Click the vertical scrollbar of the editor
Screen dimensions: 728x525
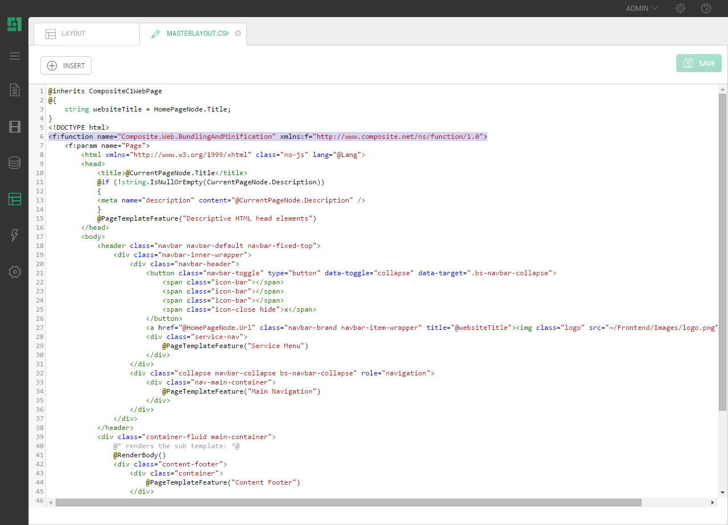tap(722, 250)
